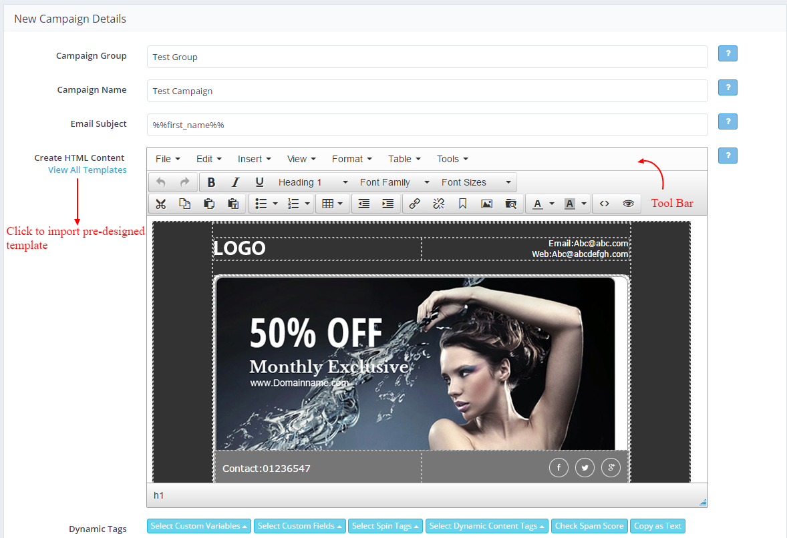Open the Table menu
The width and height of the screenshot is (787, 538).
click(x=404, y=159)
